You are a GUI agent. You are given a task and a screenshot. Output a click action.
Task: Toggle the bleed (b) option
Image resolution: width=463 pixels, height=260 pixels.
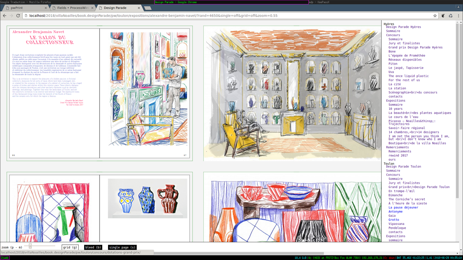(93, 247)
